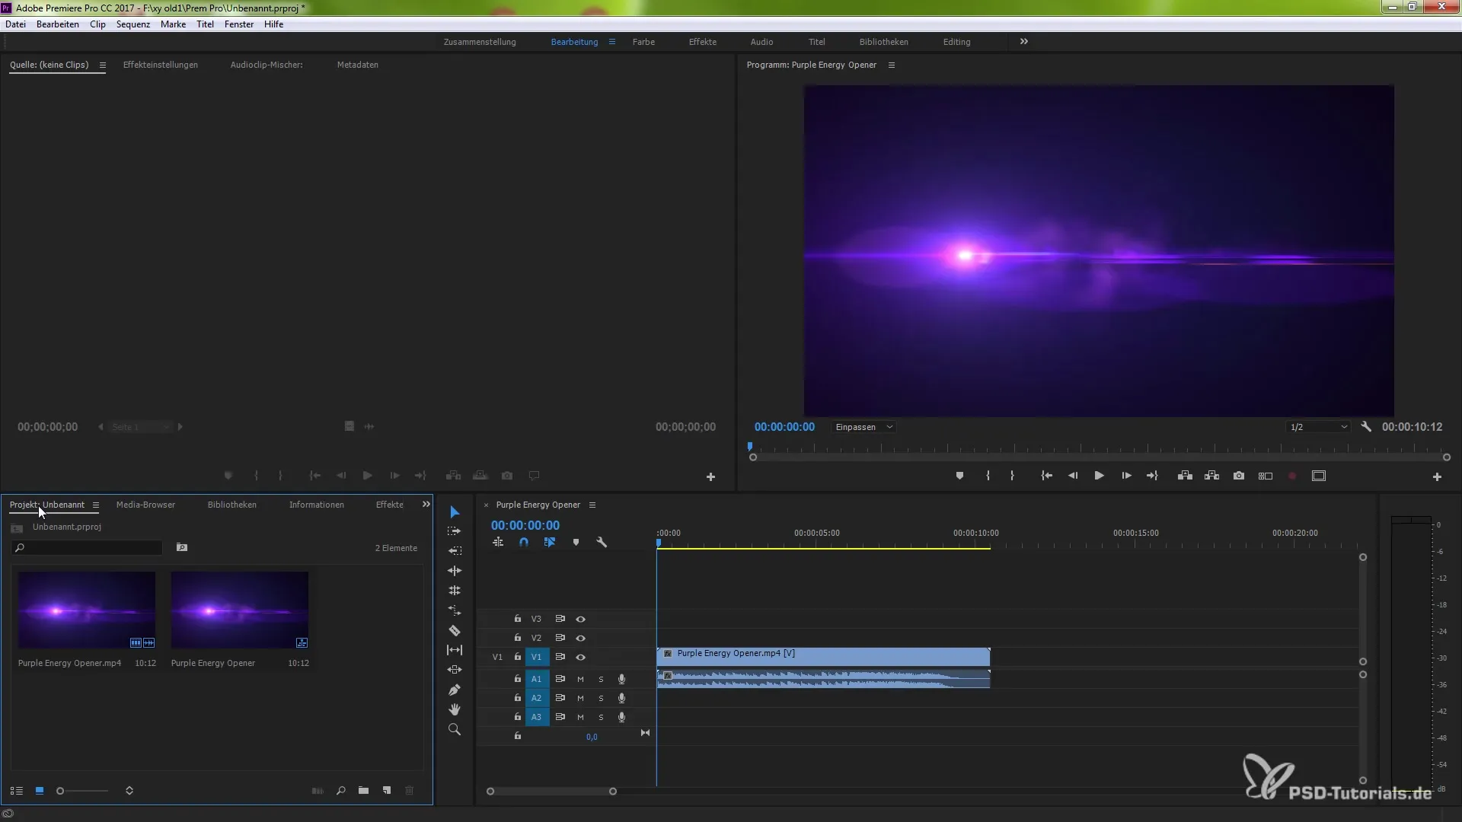This screenshot has height=822, width=1462.
Task: Select the Razor tool
Action: [455, 630]
